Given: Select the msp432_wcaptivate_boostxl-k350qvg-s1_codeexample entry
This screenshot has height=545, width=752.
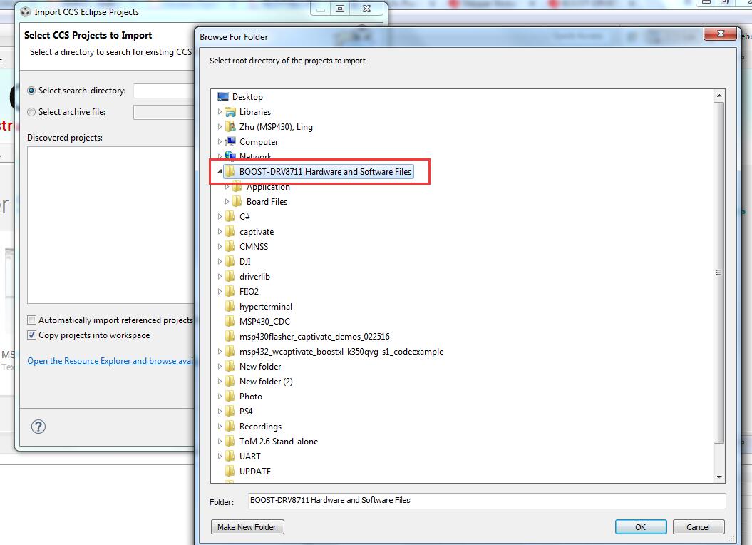Looking at the screenshot, I should point(341,352).
